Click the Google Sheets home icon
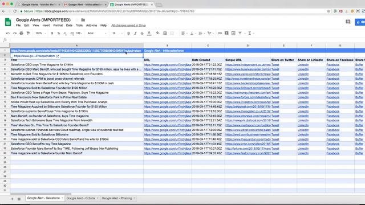This screenshot has height=205, width=365. pos(8,22)
